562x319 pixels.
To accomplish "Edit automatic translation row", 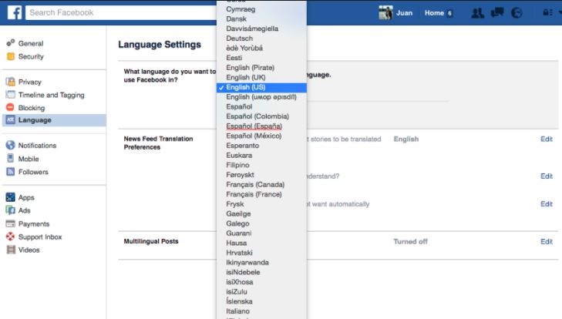I will pyautogui.click(x=547, y=204).
